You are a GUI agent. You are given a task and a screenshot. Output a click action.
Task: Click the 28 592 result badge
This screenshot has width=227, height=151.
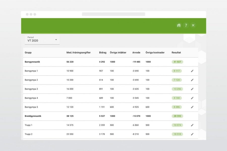[x=177, y=116]
